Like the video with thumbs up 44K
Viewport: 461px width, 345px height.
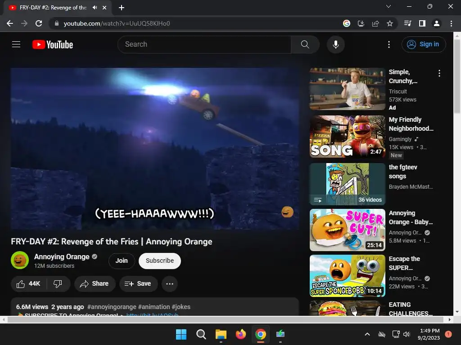[28, 284]
